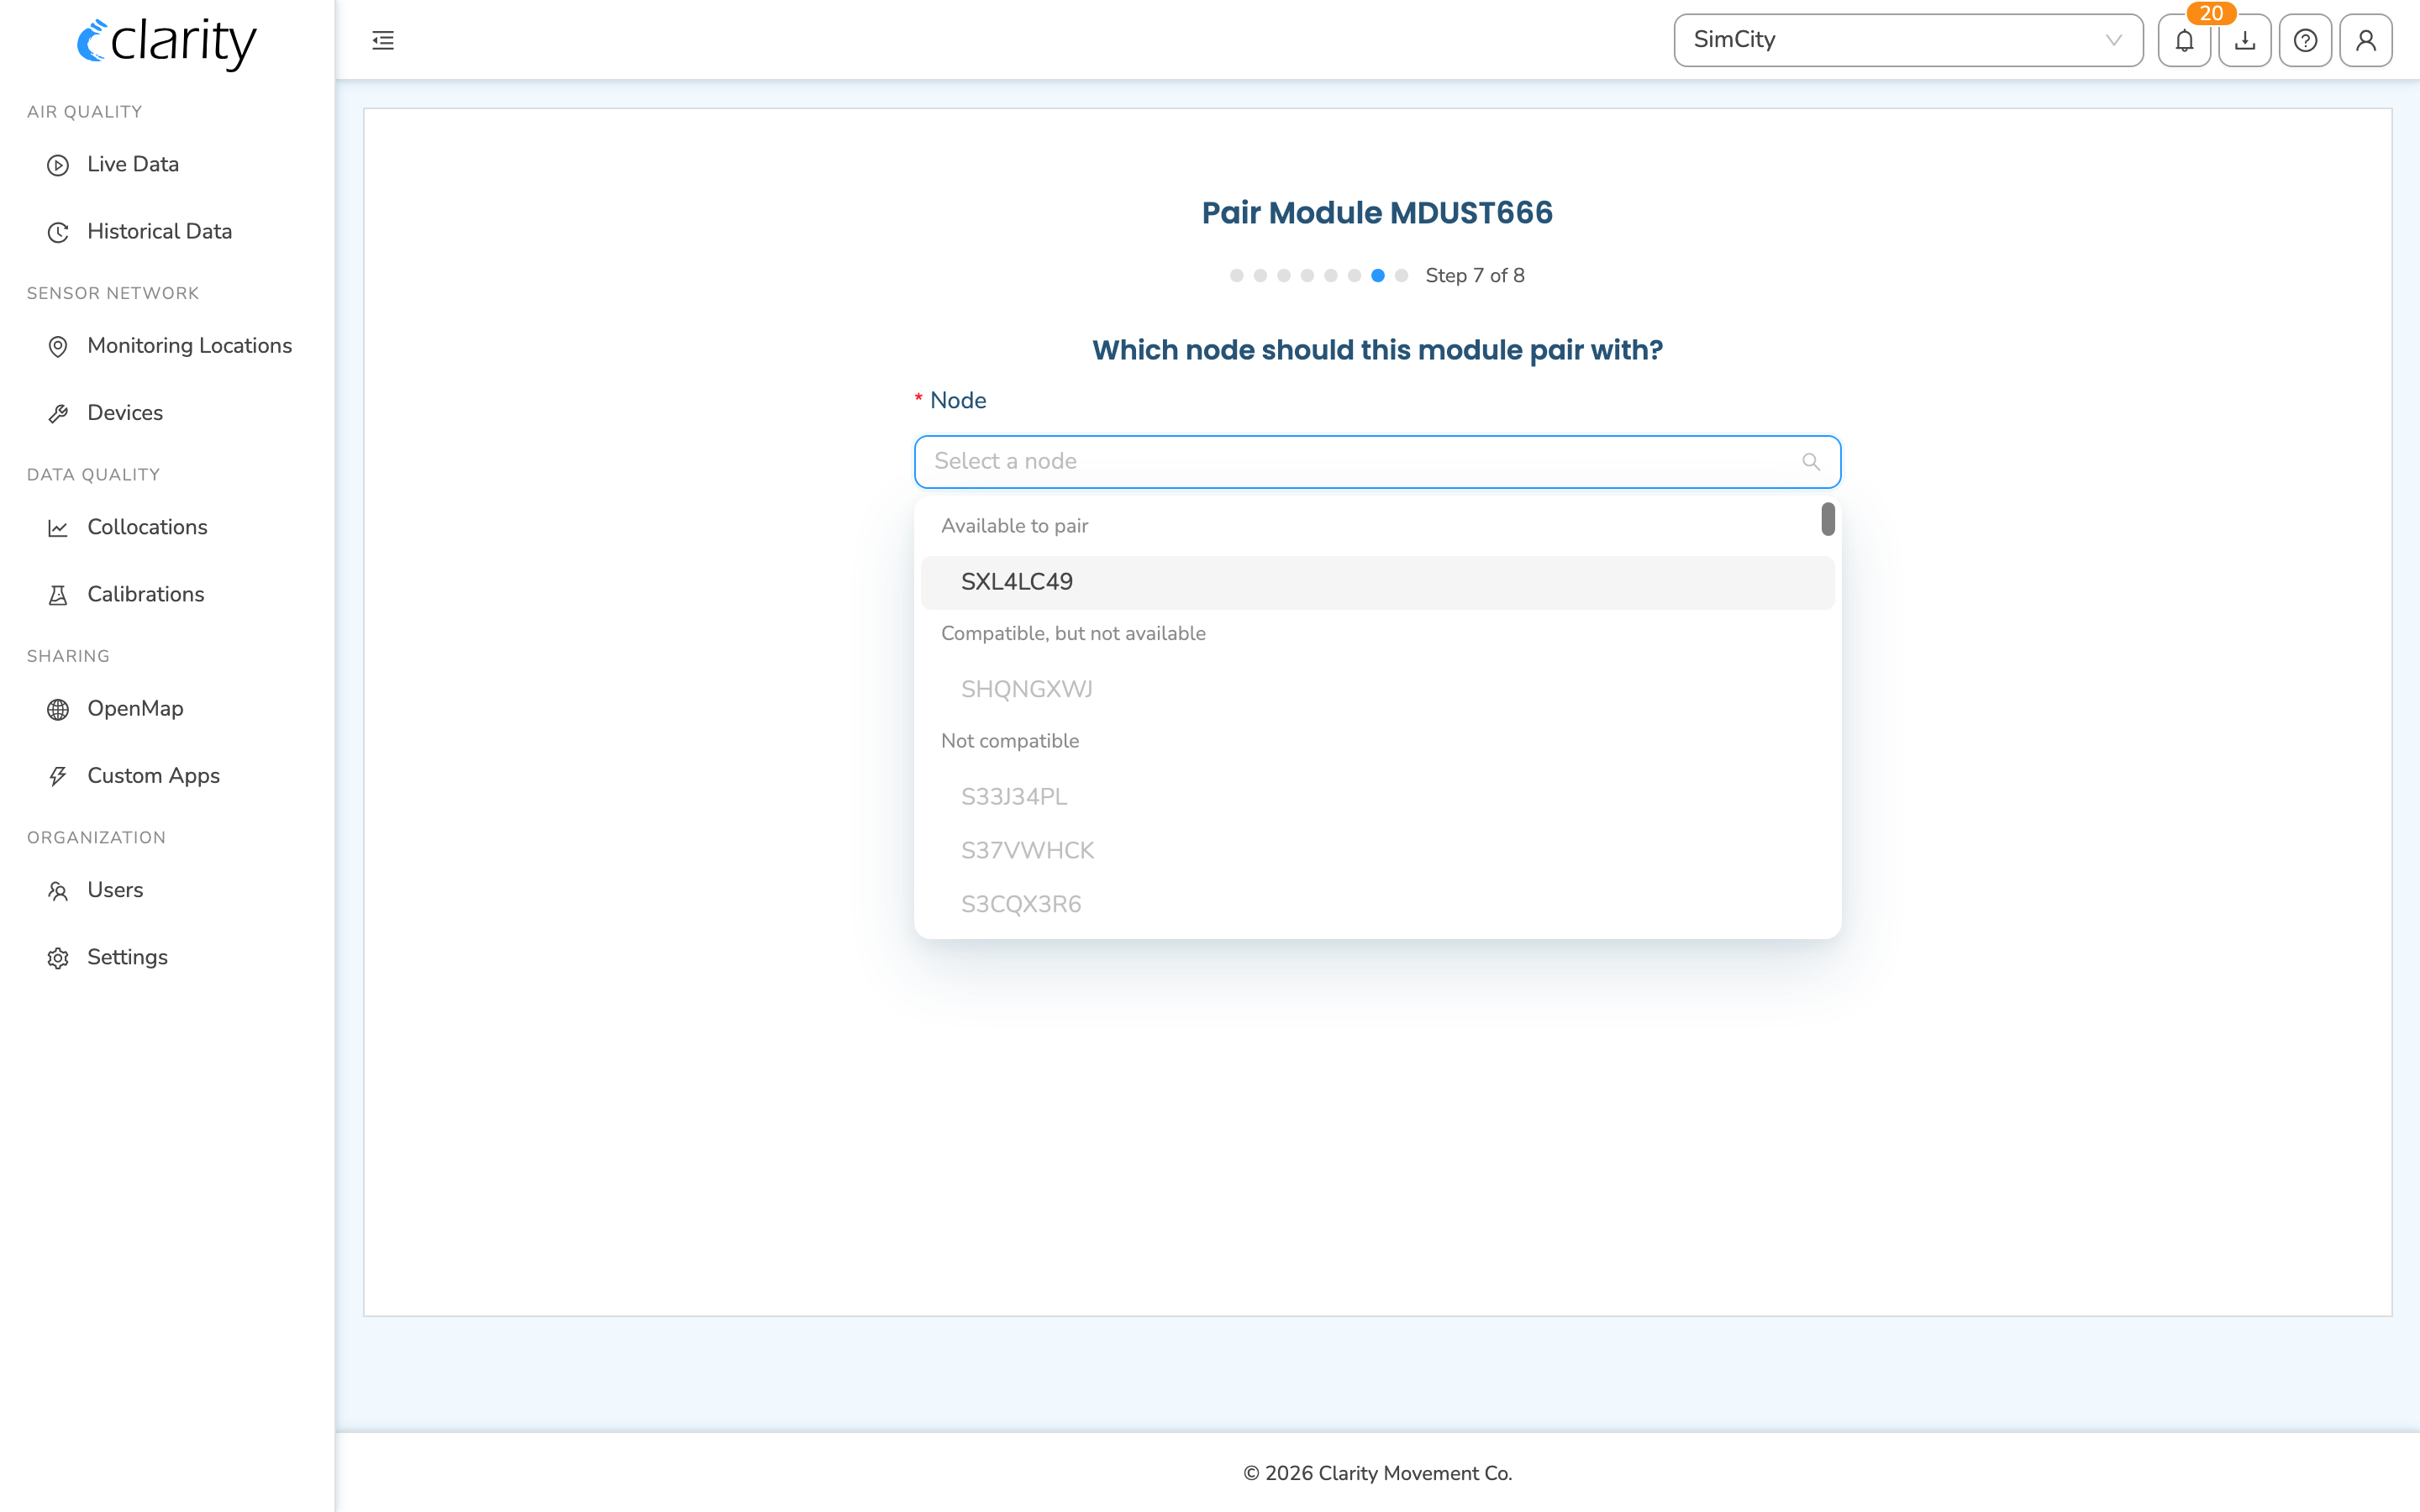
Task: Click the Calibrations flask icon
Action: pyautogui.click(x=58, y=595)
